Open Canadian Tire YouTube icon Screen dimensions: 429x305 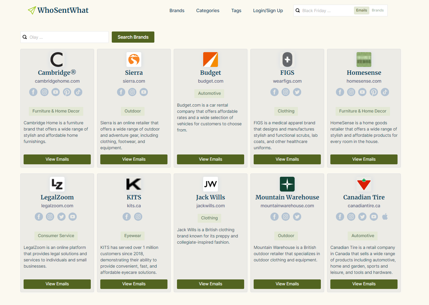coord(374,217)
